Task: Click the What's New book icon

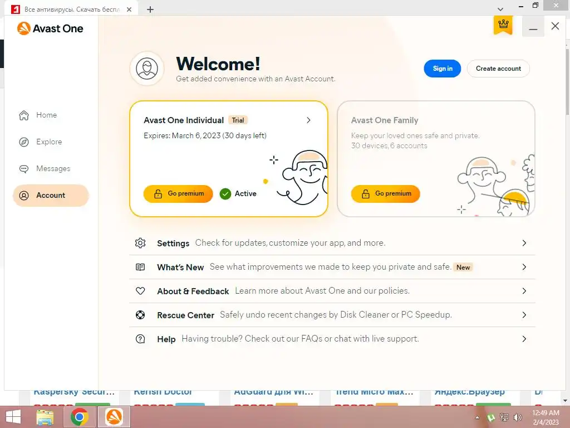Action: pyautogui.click(x=140, y=267)
